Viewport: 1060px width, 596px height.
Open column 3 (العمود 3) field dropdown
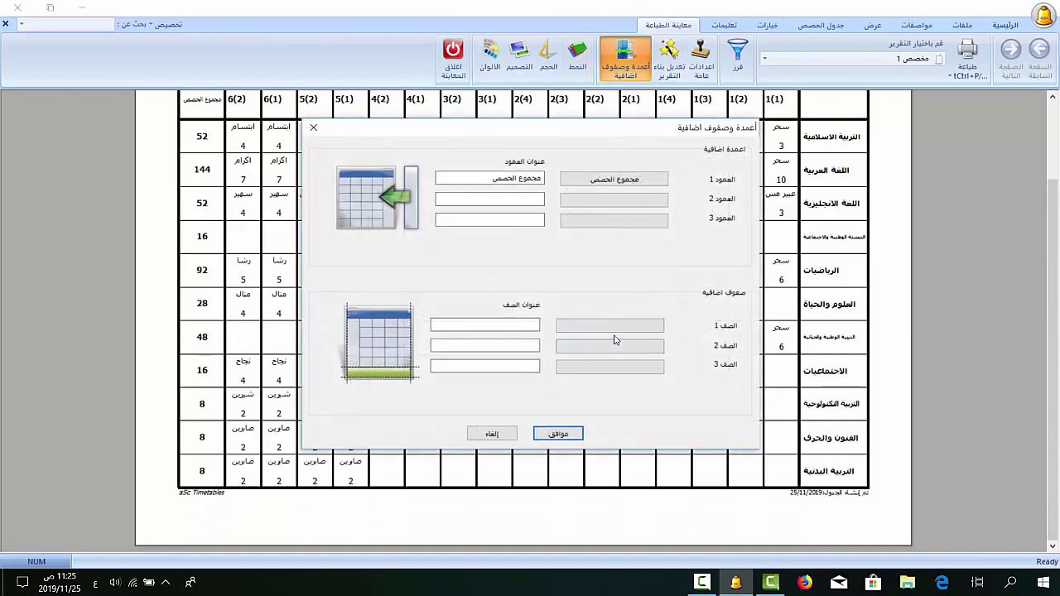click(x=614, y=220)
